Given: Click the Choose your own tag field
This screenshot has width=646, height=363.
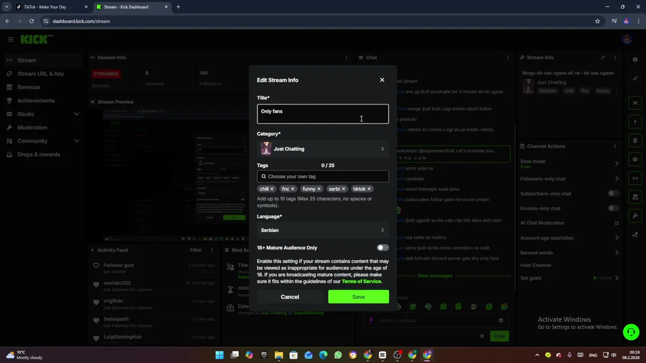Looking at the screenshot, I should tap(322, 176).
